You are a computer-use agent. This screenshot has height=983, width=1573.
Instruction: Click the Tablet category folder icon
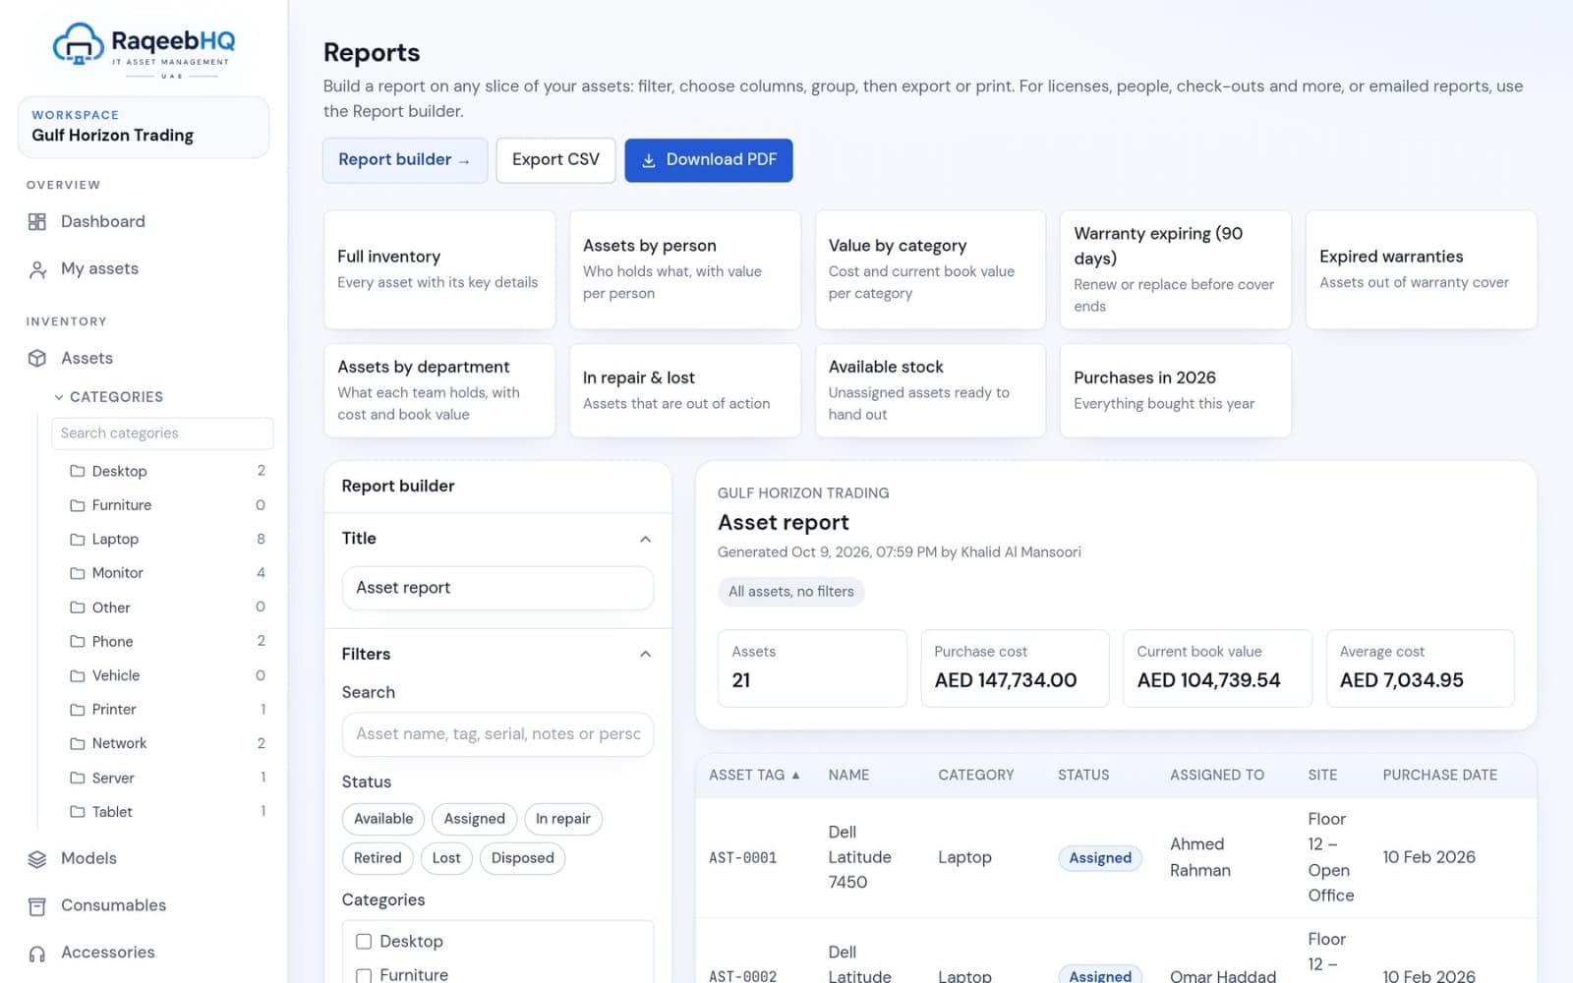click(x=77, y=812)
